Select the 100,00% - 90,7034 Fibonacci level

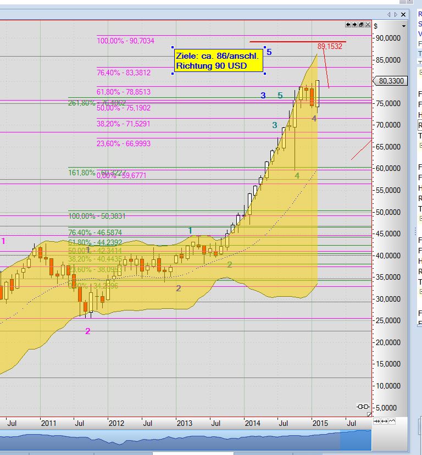(x=125, y=41)
